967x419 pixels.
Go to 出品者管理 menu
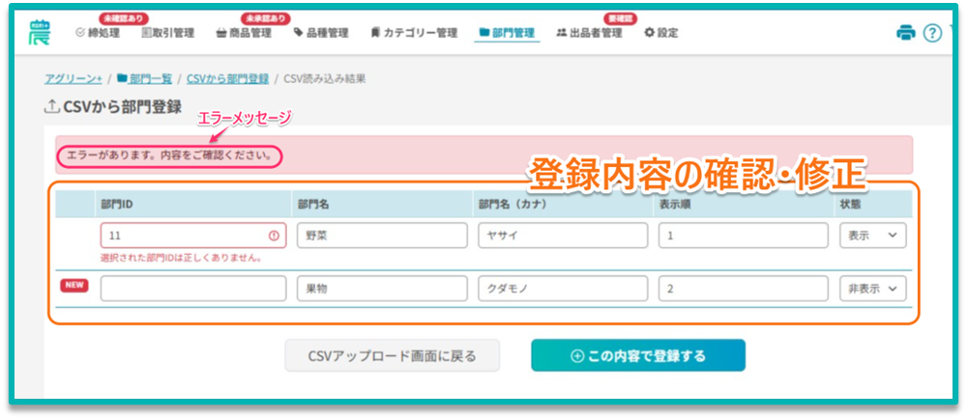pyautogui.click(x=589, y=33)
